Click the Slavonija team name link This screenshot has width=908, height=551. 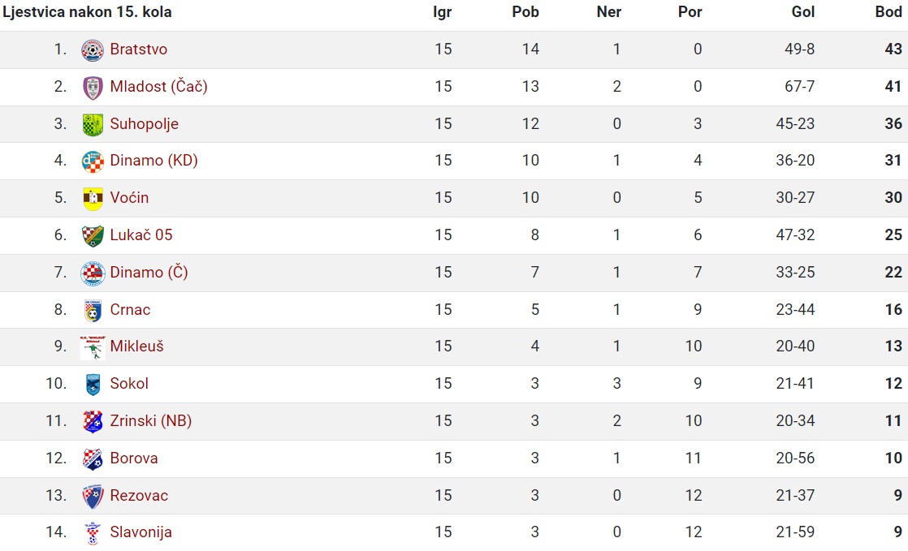[x=141, y=532]
